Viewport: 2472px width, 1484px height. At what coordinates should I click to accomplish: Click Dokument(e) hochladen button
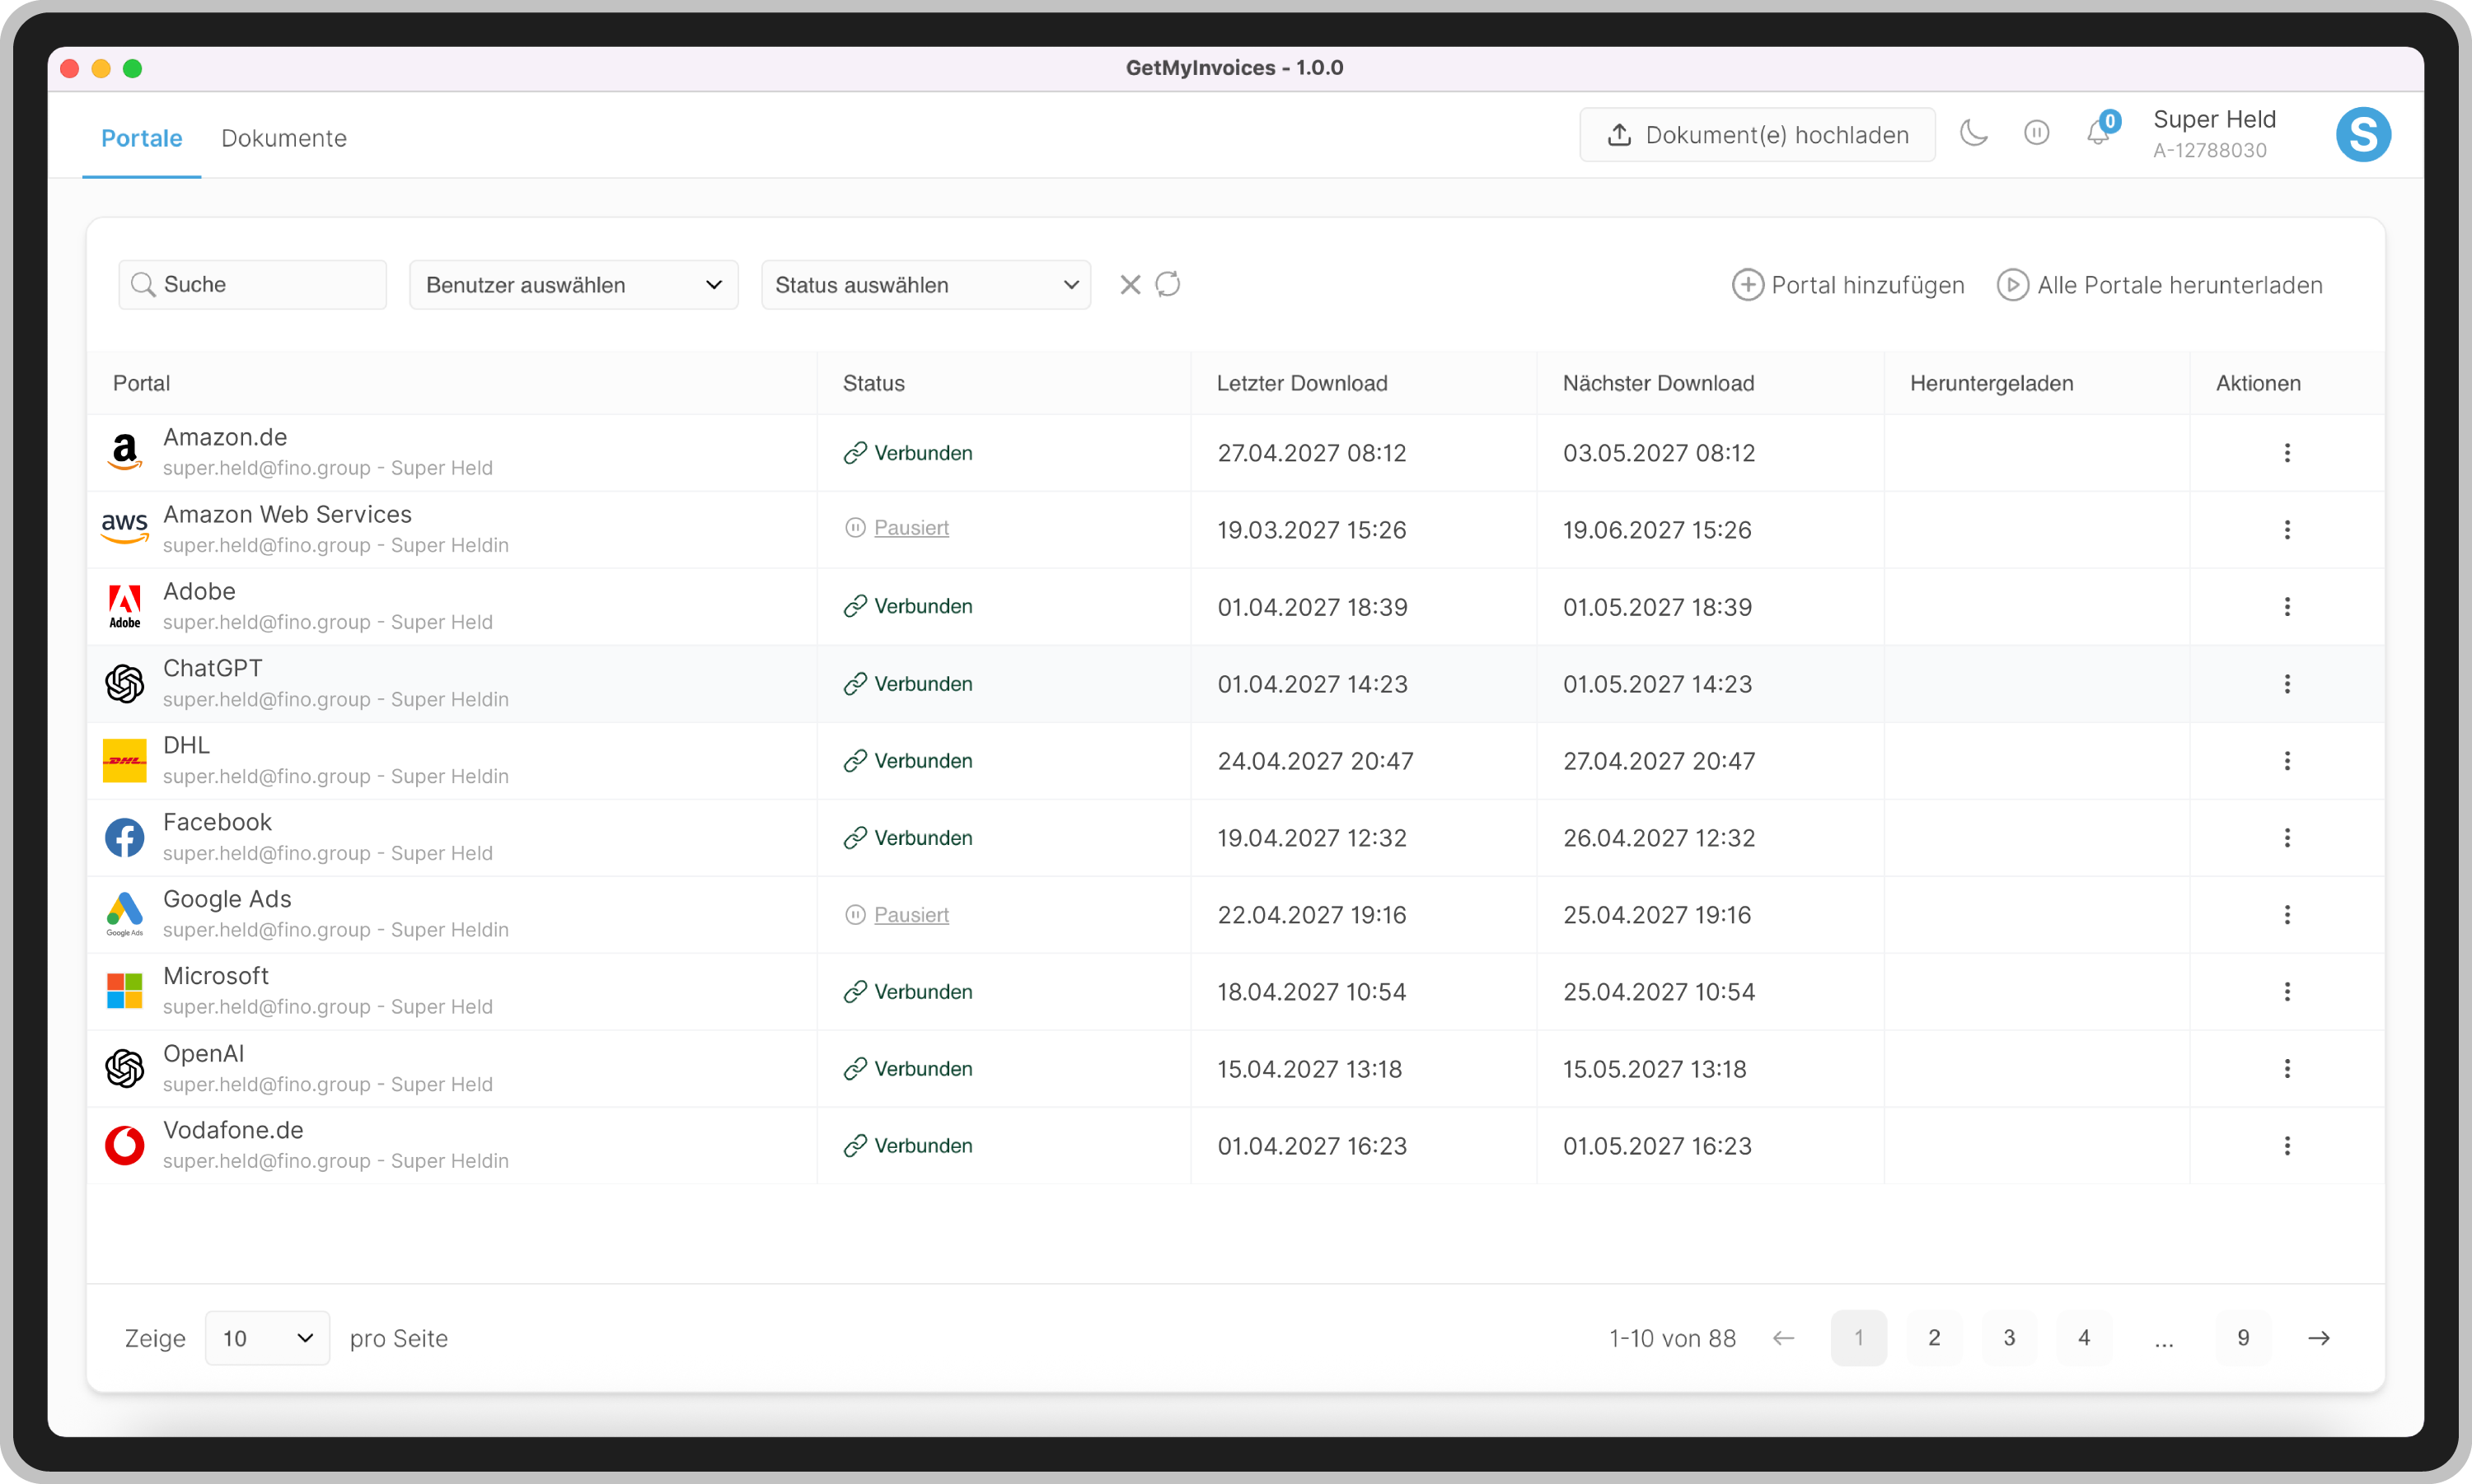pyautogui.click(x=1757, y=135)
